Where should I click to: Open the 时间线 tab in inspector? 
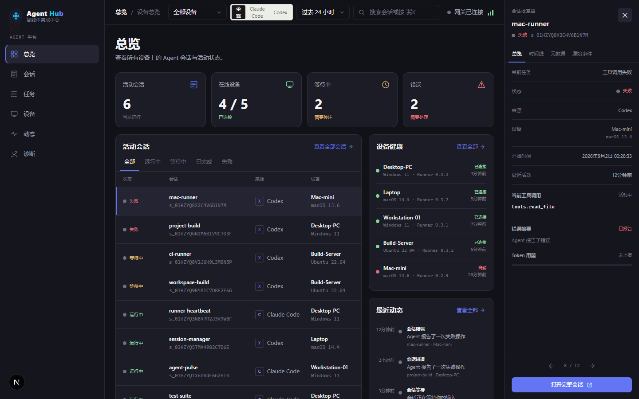[536, 54]
